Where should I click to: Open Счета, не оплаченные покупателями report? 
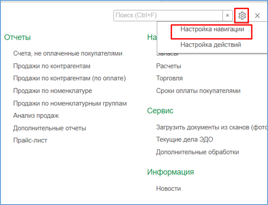(68, 54)
